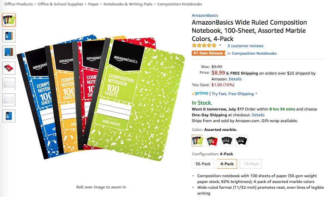This screenshot has width=328, height=197.
Task: Select the 36-Pack configuration
Action: tap(203, 164)
